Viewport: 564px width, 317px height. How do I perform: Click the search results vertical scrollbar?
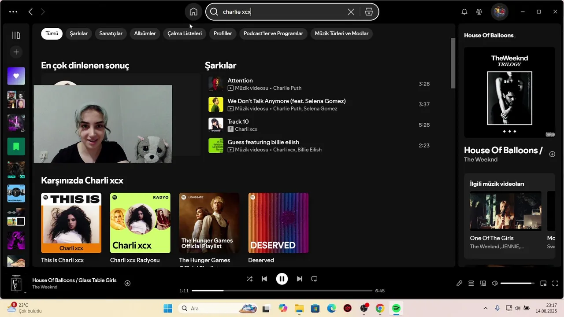coord(453,63)
